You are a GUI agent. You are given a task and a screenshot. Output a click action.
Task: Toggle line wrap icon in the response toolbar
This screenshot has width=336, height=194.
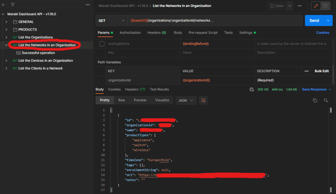coord(203,100)
